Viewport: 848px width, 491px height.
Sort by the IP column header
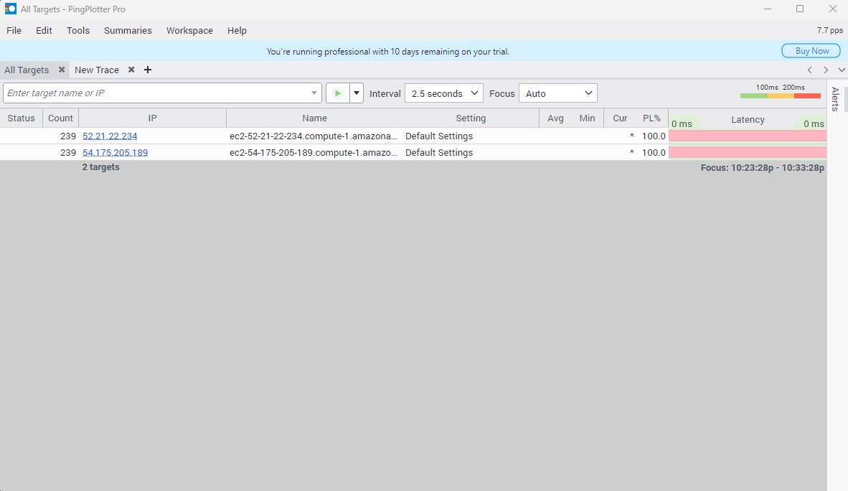point(153,118)
